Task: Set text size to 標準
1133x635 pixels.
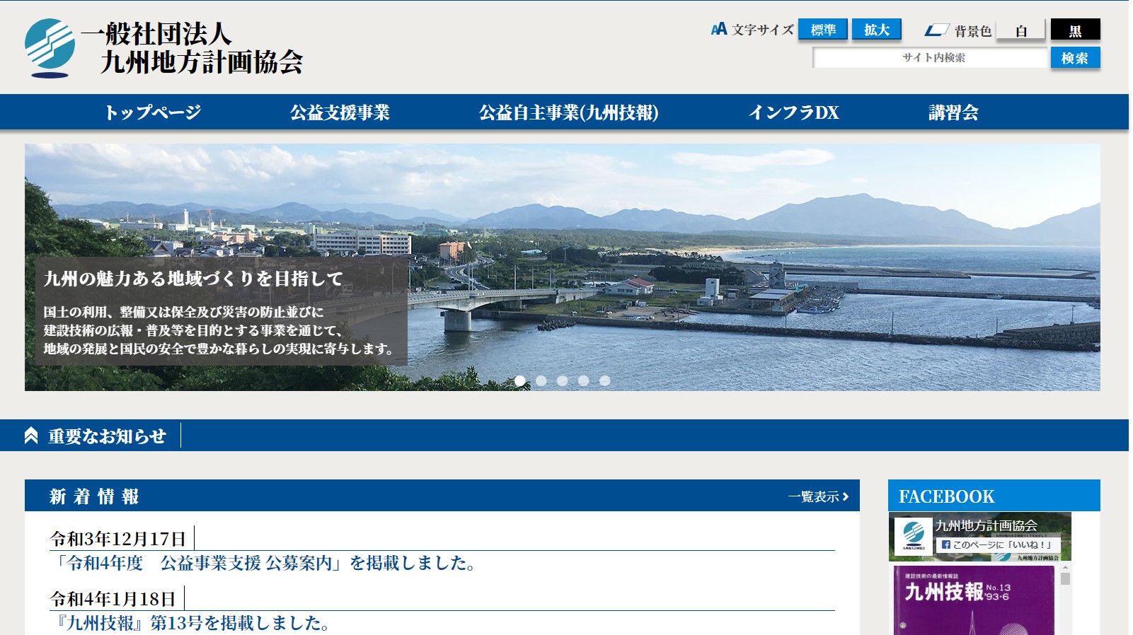Action: click(x=823, y=30)
